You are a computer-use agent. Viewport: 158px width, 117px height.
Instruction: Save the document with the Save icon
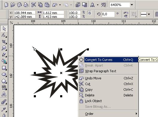(x=19, y=5)
